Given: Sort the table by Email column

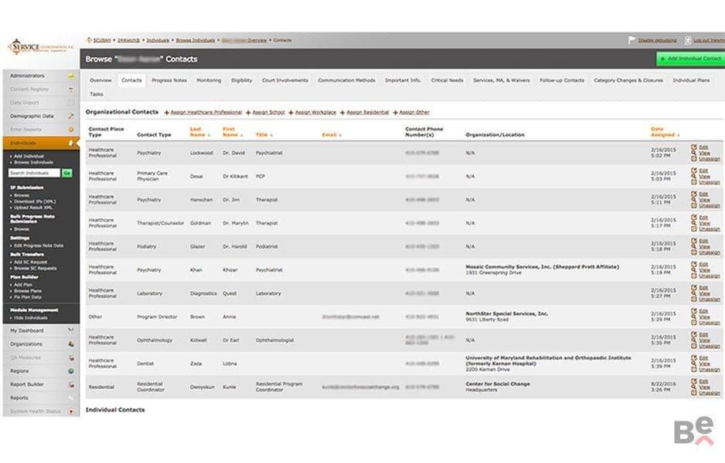Looking at the screenshot, I should (x=331, y=135).
